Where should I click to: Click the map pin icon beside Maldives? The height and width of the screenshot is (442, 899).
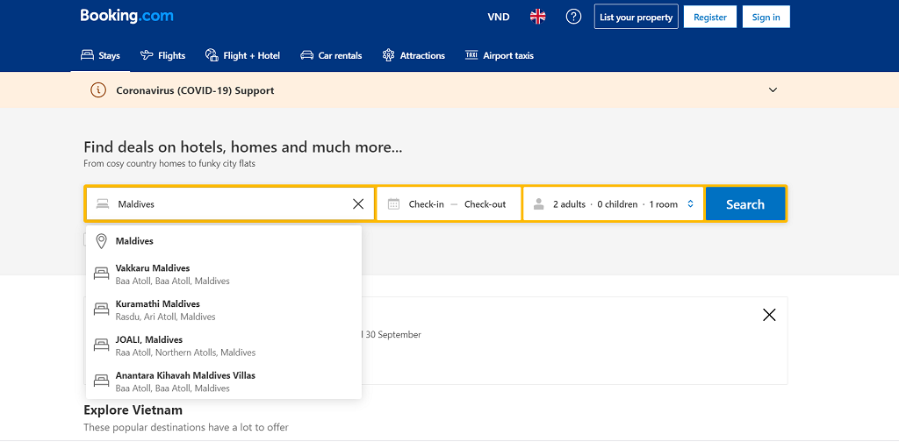point(102,241)
